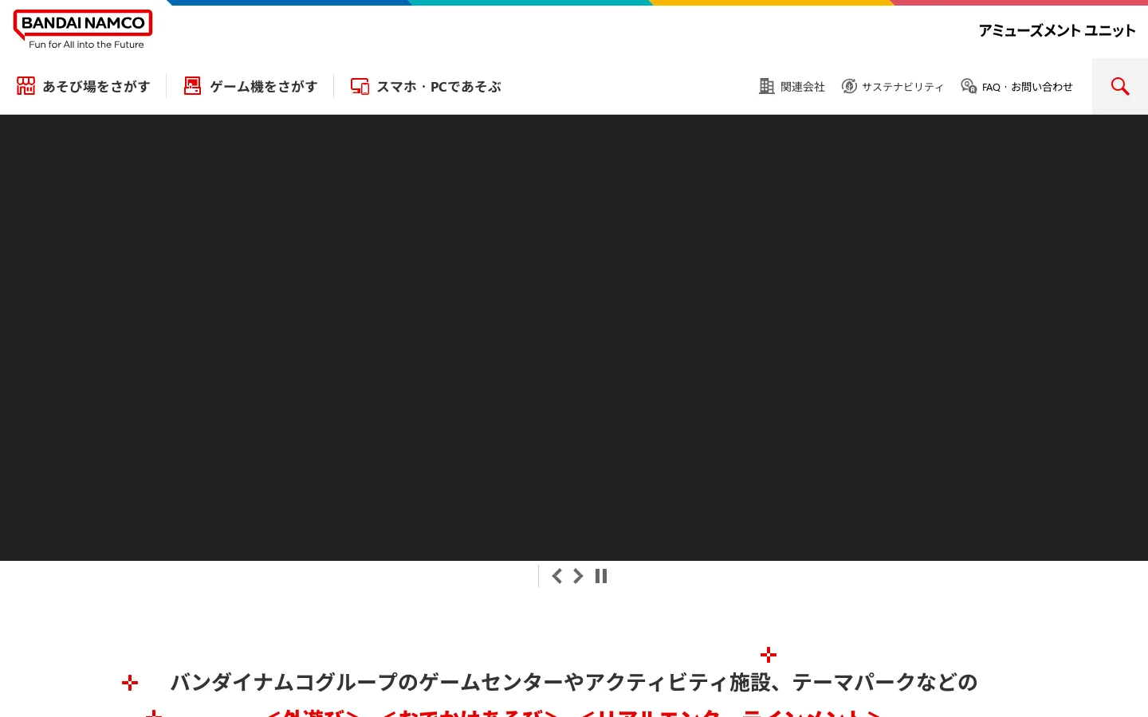Screen dimensions: 1148x717
Task: Open the search magnifier button
Action: click(1120, 86)
